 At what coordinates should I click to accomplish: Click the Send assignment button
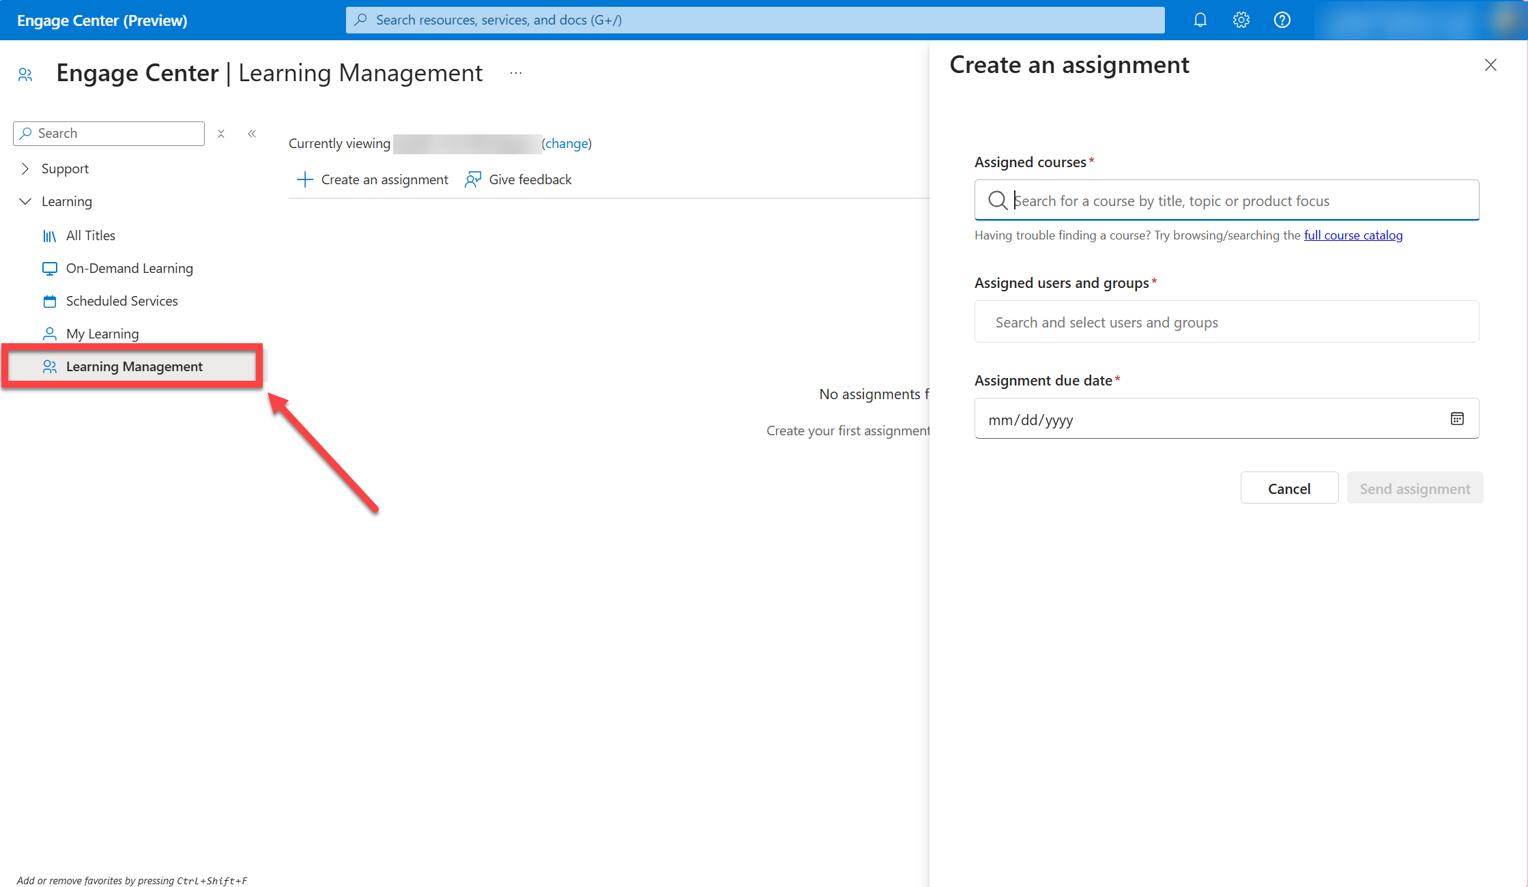pos(1415,488)
